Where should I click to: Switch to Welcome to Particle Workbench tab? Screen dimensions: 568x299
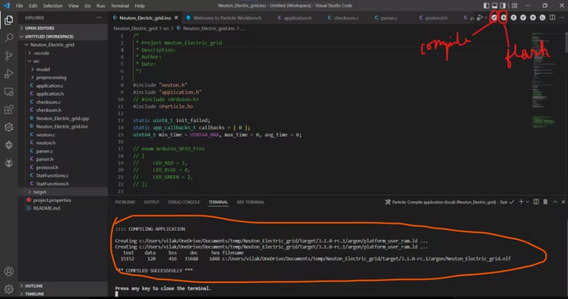point(224,17)
